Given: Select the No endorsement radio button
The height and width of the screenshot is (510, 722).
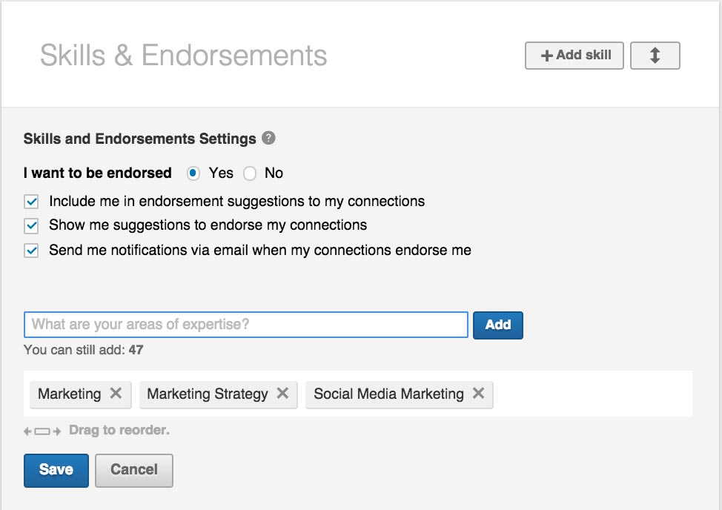Looking at the screenshot, I should pos(249,173).
